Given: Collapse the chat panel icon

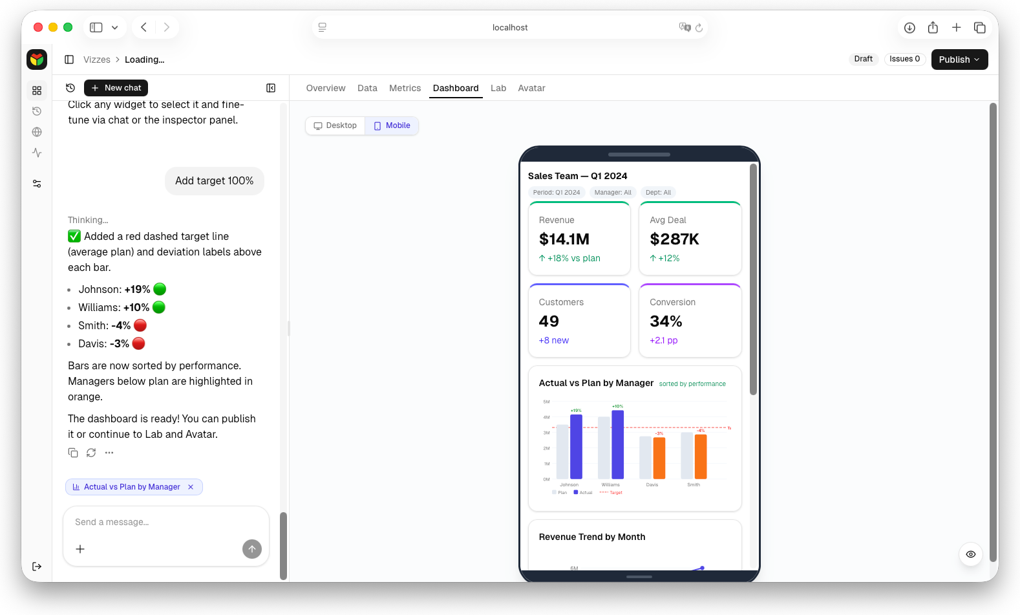Looking at the screenshot, I should pos(271,88).
